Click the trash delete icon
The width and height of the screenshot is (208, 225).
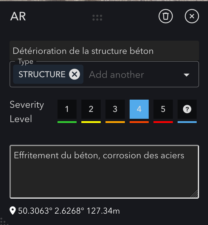[x=166, y=16]
